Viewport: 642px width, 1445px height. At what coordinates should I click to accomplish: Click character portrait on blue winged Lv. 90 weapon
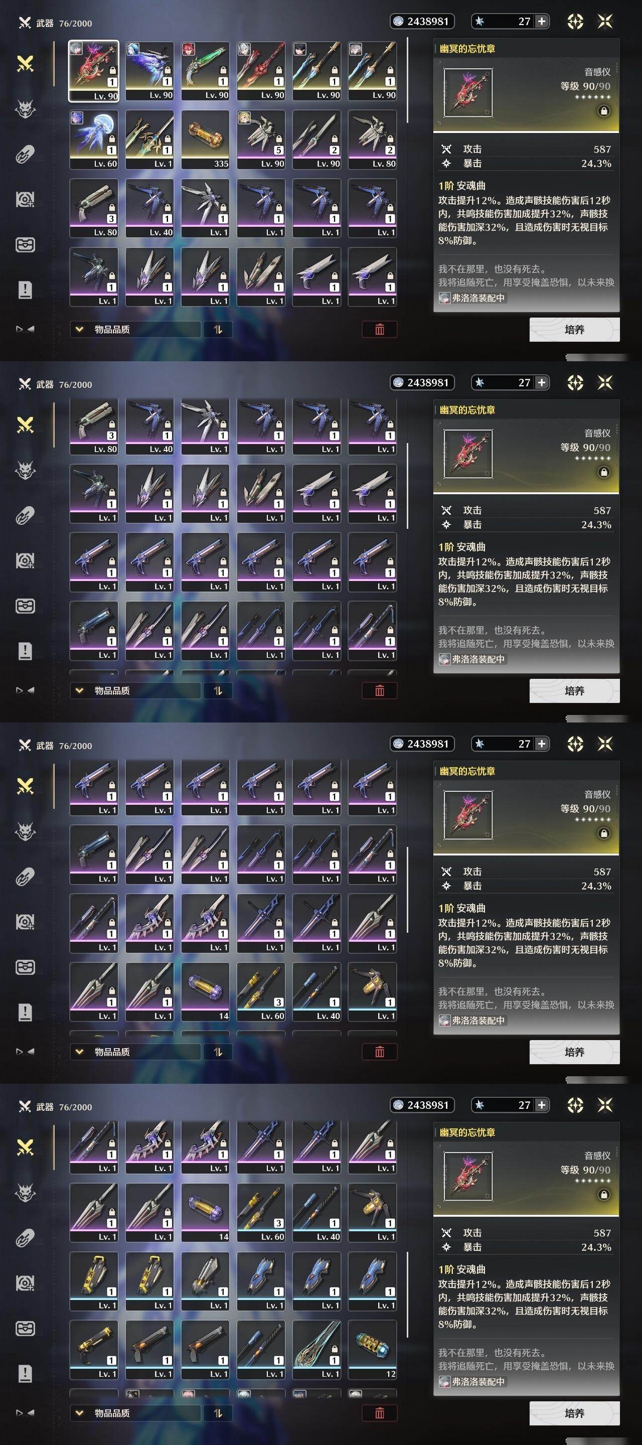click(132, 48)
